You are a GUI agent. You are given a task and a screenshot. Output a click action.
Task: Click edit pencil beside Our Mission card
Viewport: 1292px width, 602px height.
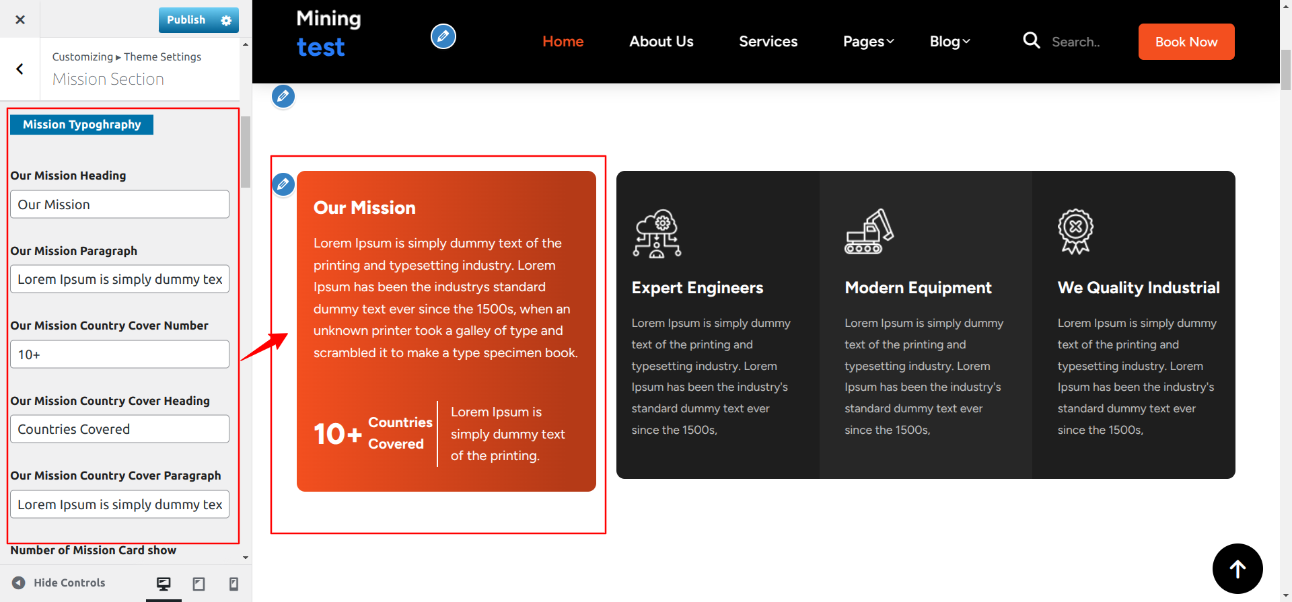click(283, 184)
